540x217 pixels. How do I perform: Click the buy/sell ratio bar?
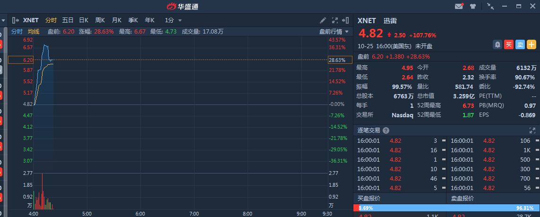pyautogui.click(x=446, y=208)
